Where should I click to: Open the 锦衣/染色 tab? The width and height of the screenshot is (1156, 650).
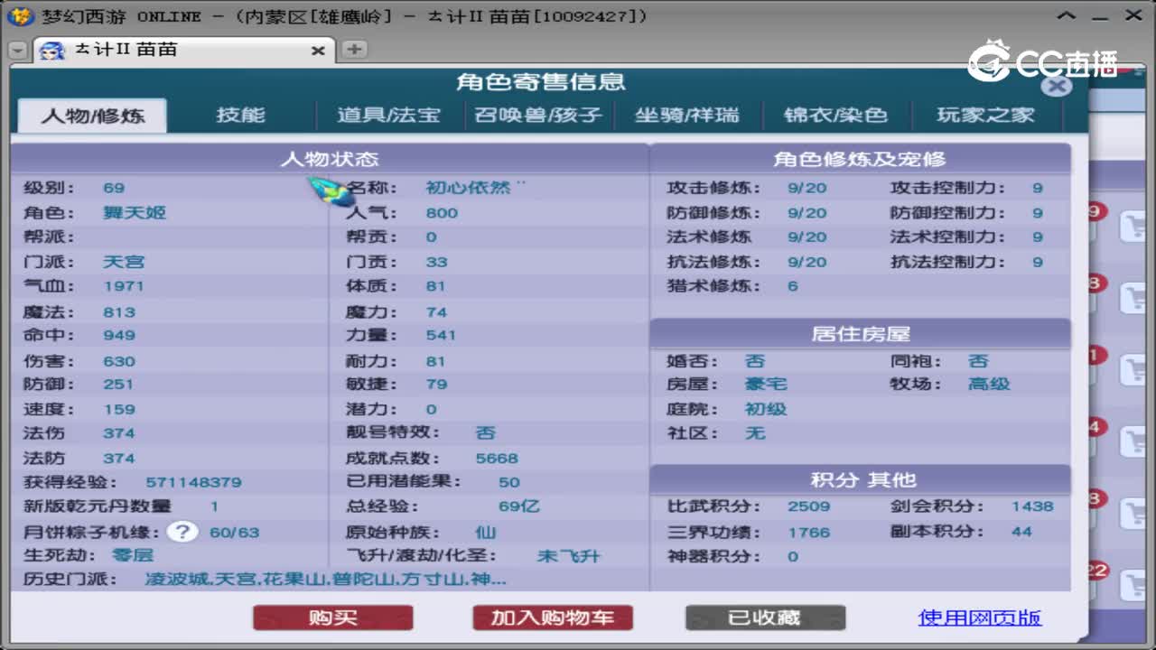point(835,116)
